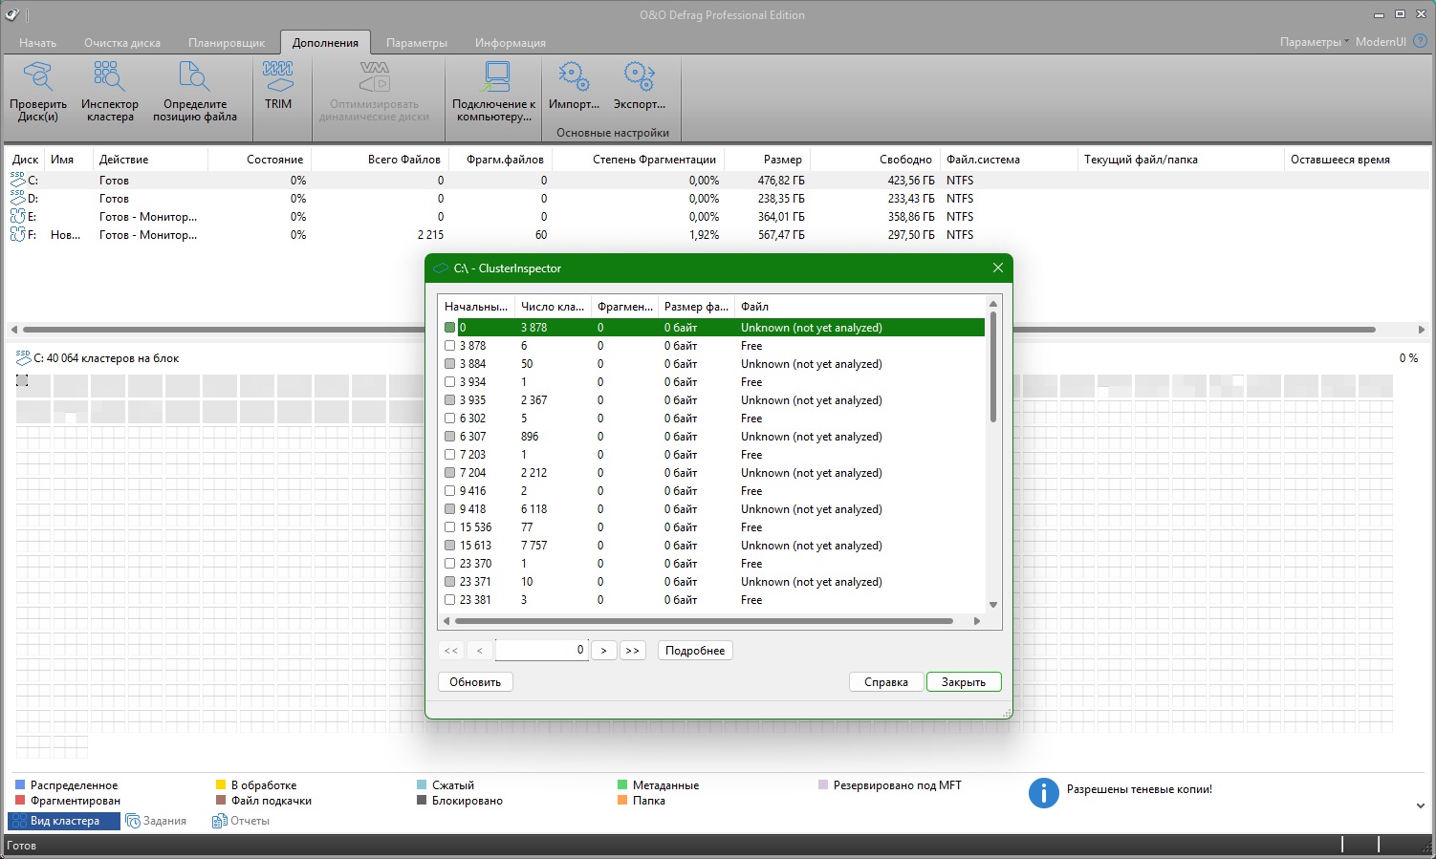Tick the checkbox for cluster 3 878

449,346
